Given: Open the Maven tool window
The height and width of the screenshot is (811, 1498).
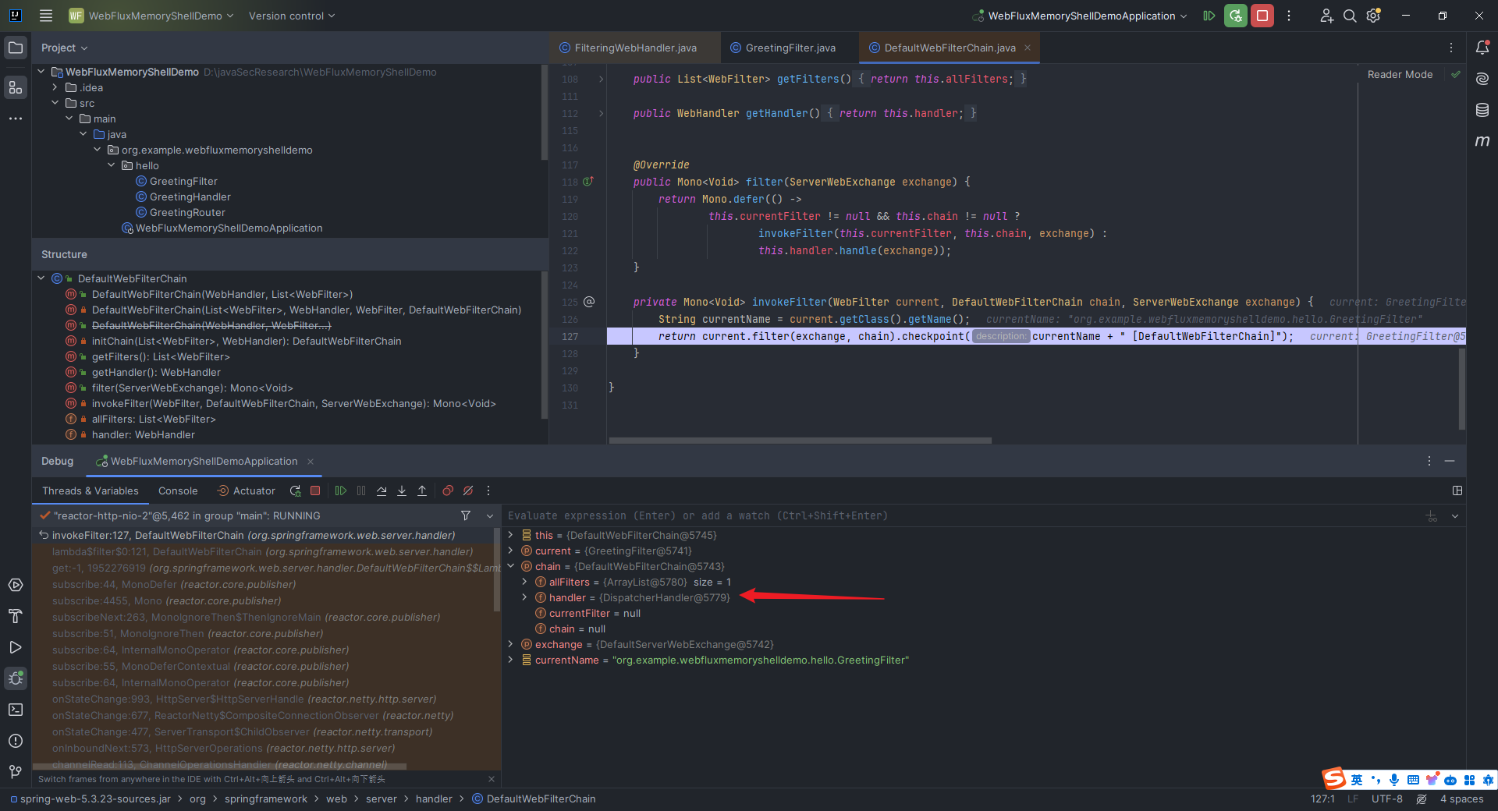Looking at the screenshot, I should point(1482,141).
